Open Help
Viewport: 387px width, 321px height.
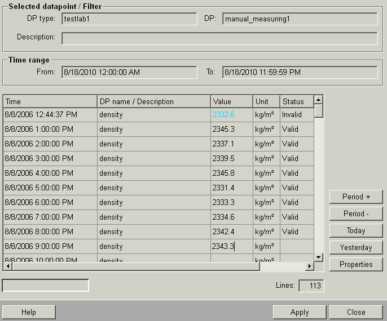point(29,312)
